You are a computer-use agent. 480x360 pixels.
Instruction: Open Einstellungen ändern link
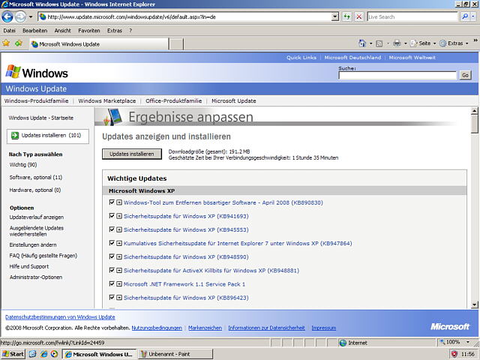point(33,245)
